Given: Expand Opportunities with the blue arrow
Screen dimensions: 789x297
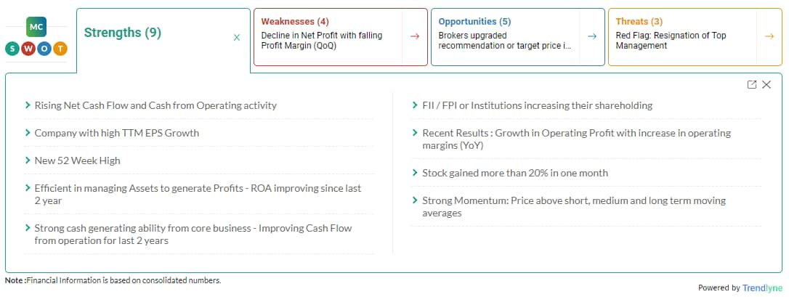Looking at the screenshot, I should tap(592, 36).
